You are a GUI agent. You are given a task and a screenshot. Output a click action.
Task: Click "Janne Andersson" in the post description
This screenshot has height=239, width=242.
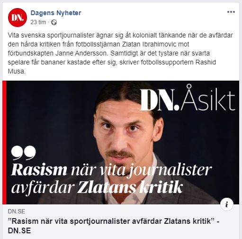(x=81, y=53)
